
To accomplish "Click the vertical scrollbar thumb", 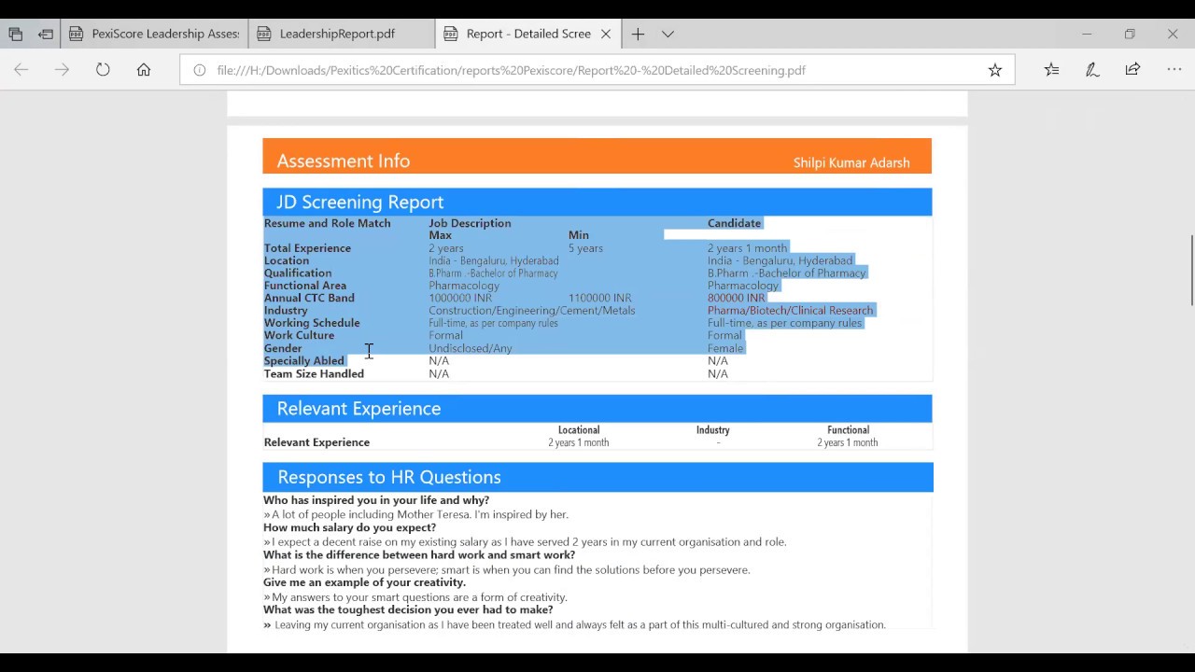I will point(1191,271).
